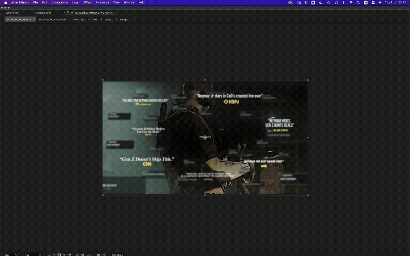Click the UOL logo in the composition
The image size is (410, 256).
click(263, 166)
